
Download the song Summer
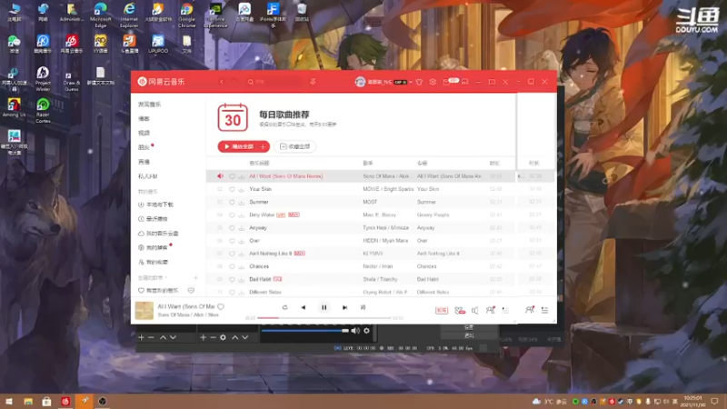242,202
